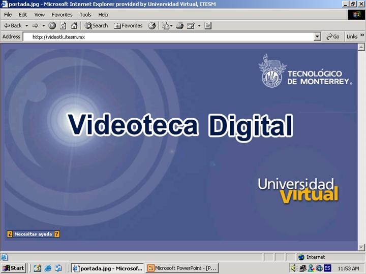
Task: Click the Tecnológico de Monterrey logo
Action: coord(305,71)
